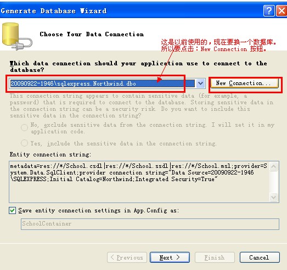This screenshot has width=287, height=270.
Task: Click the 'Entity connection string:' label
Action: (50, 155)
